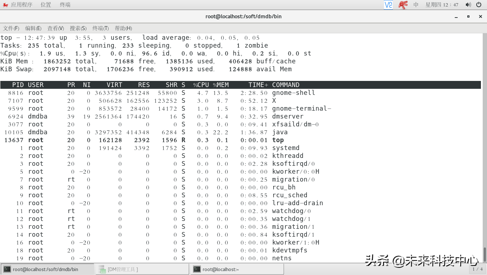The image size is (487, 275).
Task: Click the kworker/1:0H command text
Action: pyautogui.click(x=295, y=242)
